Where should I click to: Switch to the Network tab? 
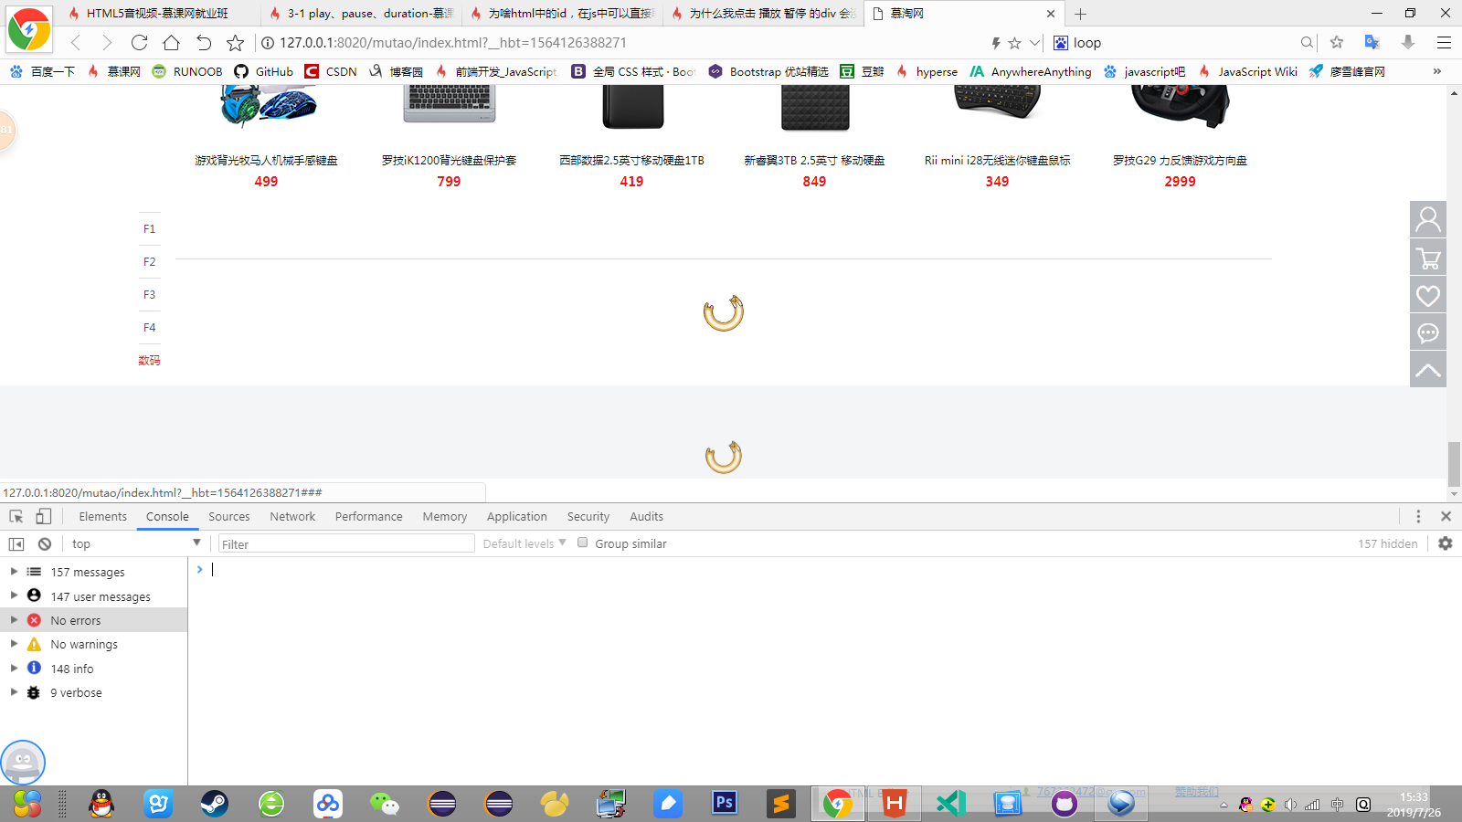tap(292, 516)
